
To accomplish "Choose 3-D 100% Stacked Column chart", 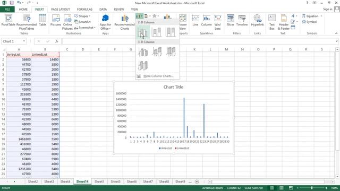I will (x=171, y=52).
